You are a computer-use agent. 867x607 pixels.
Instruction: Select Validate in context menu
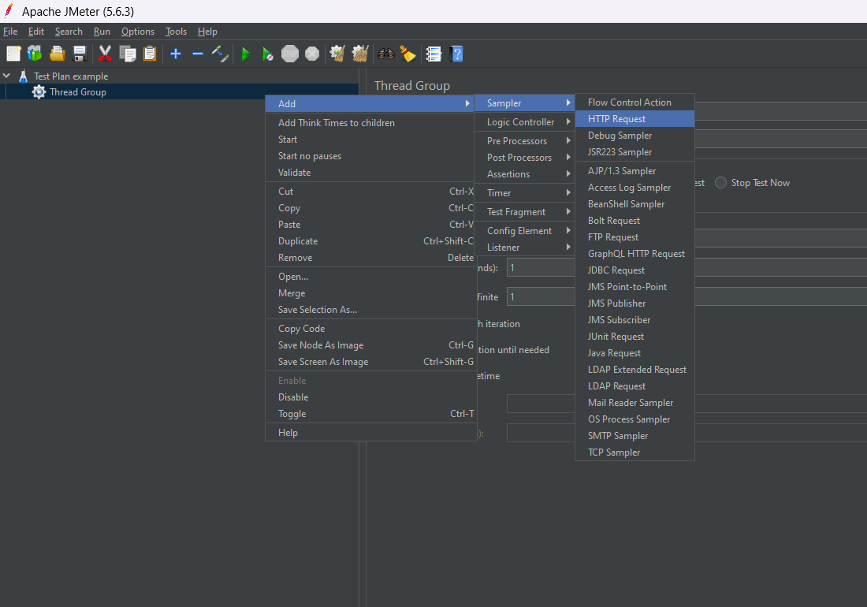[370, 172]
